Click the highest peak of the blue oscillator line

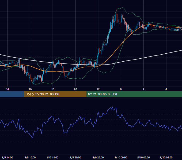112,107
